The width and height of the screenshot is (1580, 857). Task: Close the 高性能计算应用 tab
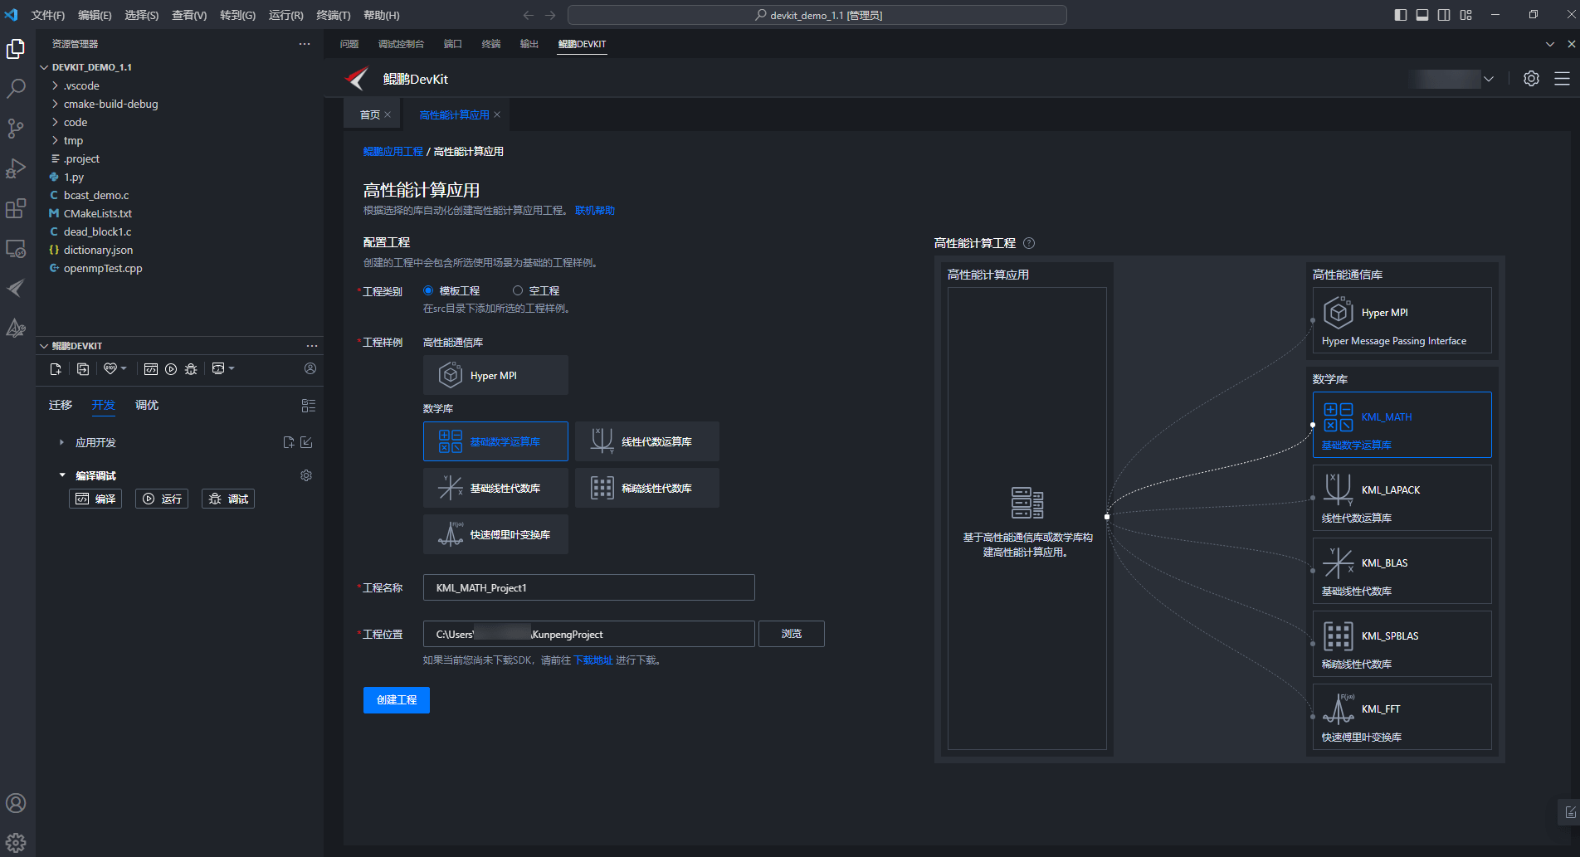click(497, 114)
